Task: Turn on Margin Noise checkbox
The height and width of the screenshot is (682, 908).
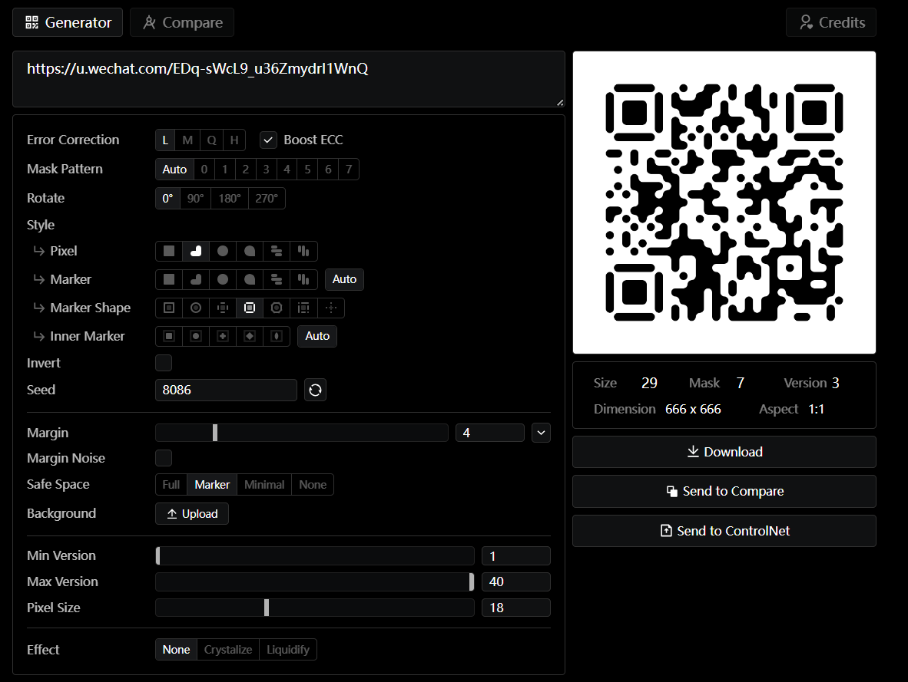Action: click(164, 458)
